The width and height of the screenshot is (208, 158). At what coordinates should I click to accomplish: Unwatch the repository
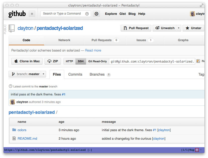coord(164,28)
